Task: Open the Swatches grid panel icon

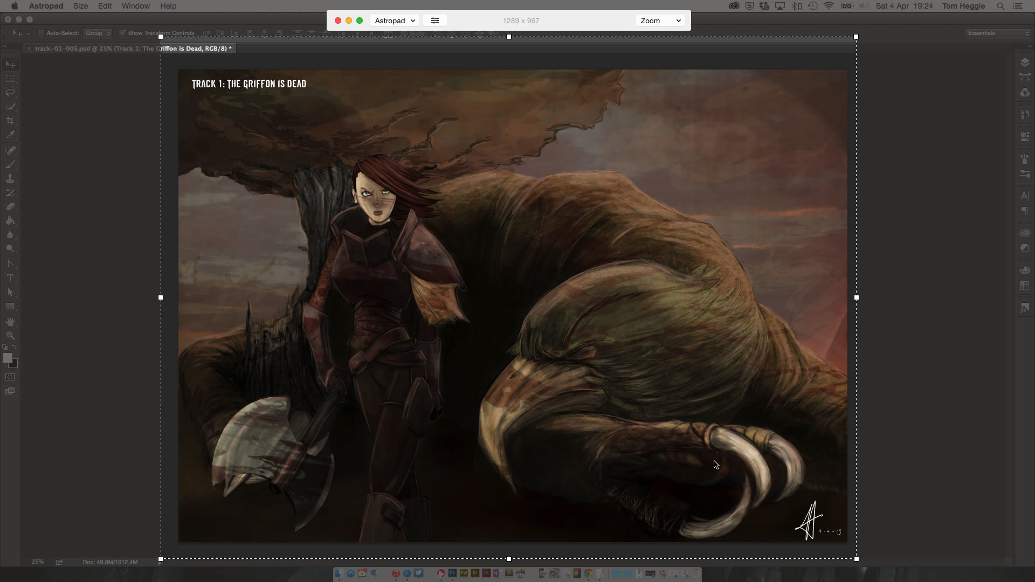Action: (1025, 286)
